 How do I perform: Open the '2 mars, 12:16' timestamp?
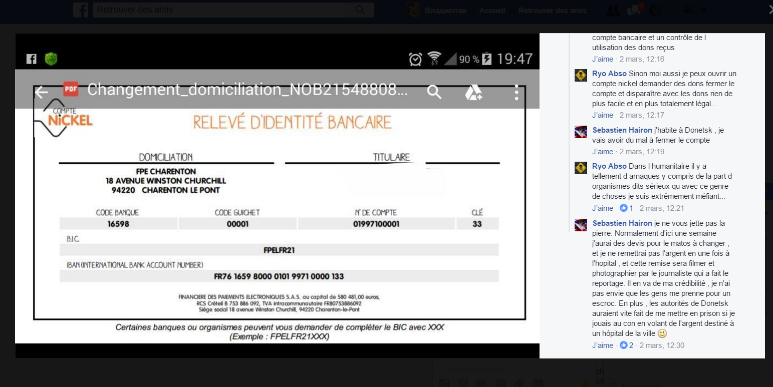(x=642, y=59)
